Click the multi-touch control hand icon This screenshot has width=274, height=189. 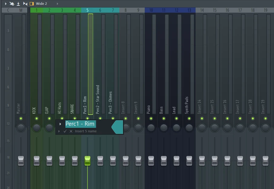[12, 4]
